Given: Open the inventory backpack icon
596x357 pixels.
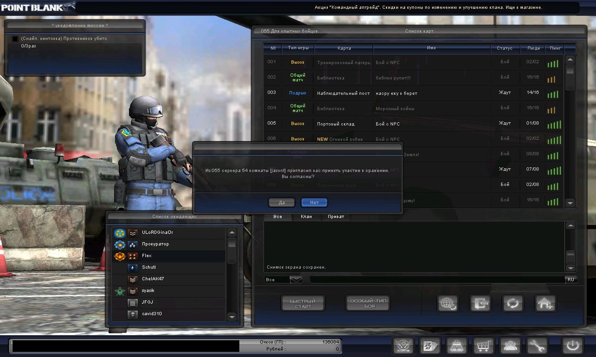Looking at the screenshot, I should [456, 346].
